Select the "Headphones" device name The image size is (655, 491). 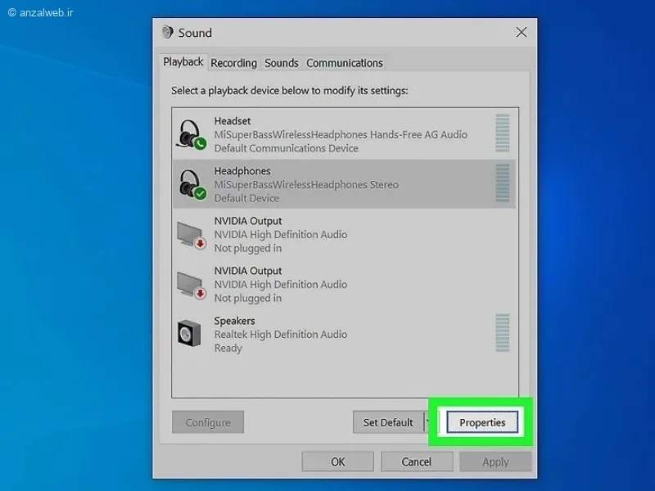pyautogui.click(x=242, y=171)
